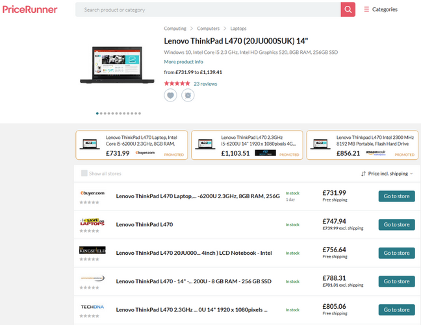Click the £739.99 excl. shipping text
Viewport: 421px width, 325px height.
tap(343, 228)
